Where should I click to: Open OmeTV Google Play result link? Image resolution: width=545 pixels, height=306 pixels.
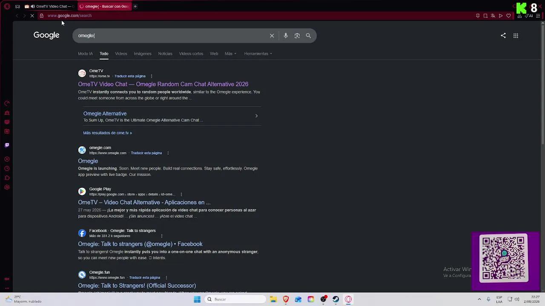click(x=144, y=202)
